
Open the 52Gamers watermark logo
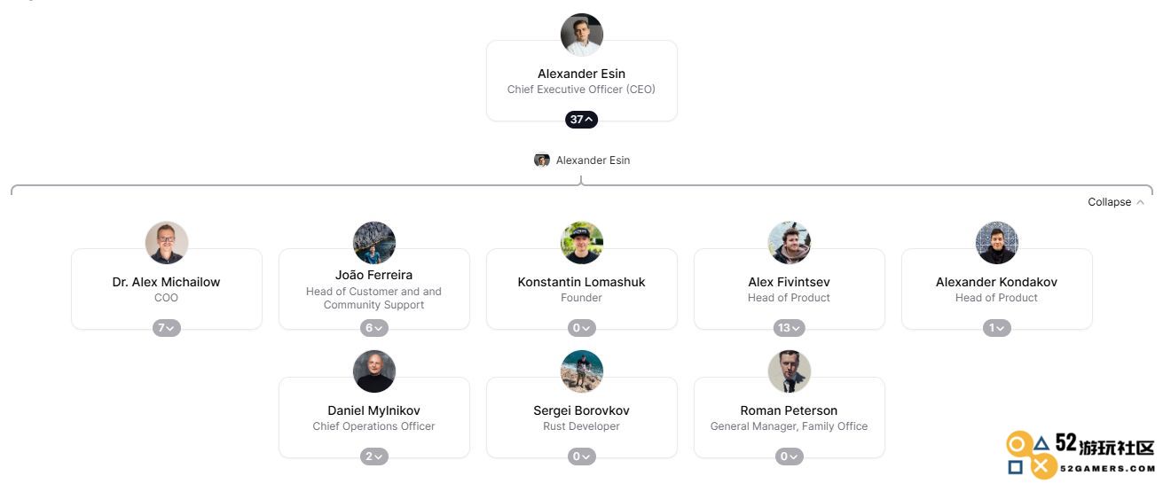1080,455
